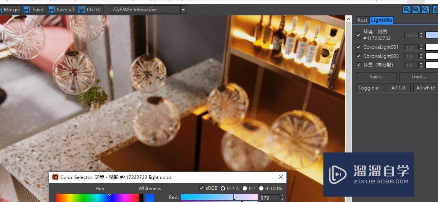Click the 休息 (未分配) intensity spinner arrows
This screenshot has width=438, height=202.
coord(421,65)
